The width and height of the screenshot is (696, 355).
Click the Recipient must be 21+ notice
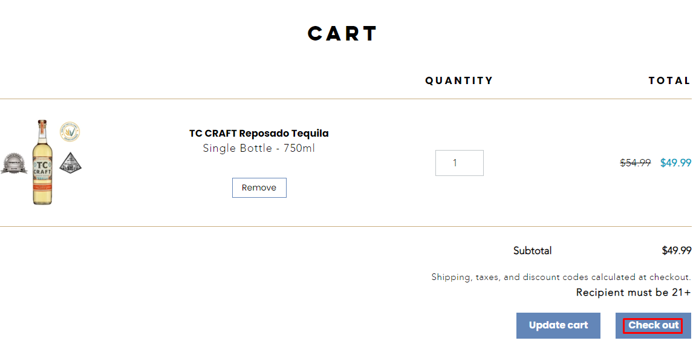pyautogui.click(x=633, y=293)
